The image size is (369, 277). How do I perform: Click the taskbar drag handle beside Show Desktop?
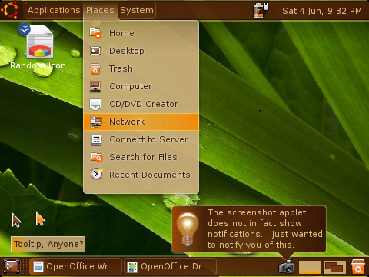25,267
